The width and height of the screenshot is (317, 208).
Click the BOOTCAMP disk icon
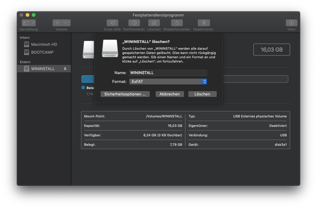pyautogui.click(x=27, y=52)
